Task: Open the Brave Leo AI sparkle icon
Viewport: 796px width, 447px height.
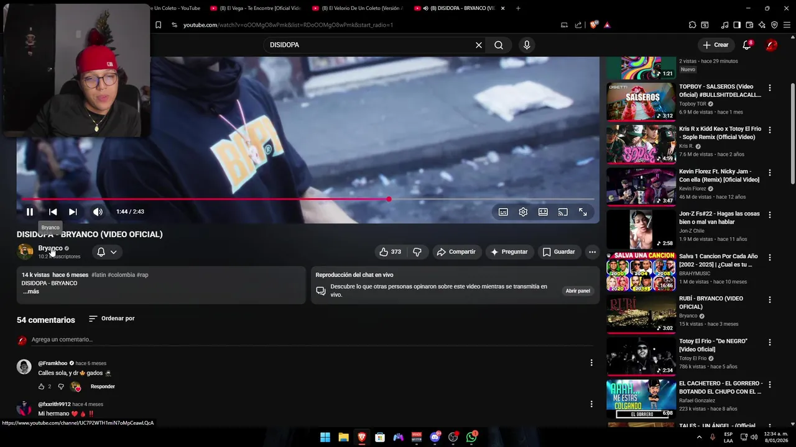Action: click(762, 25)
